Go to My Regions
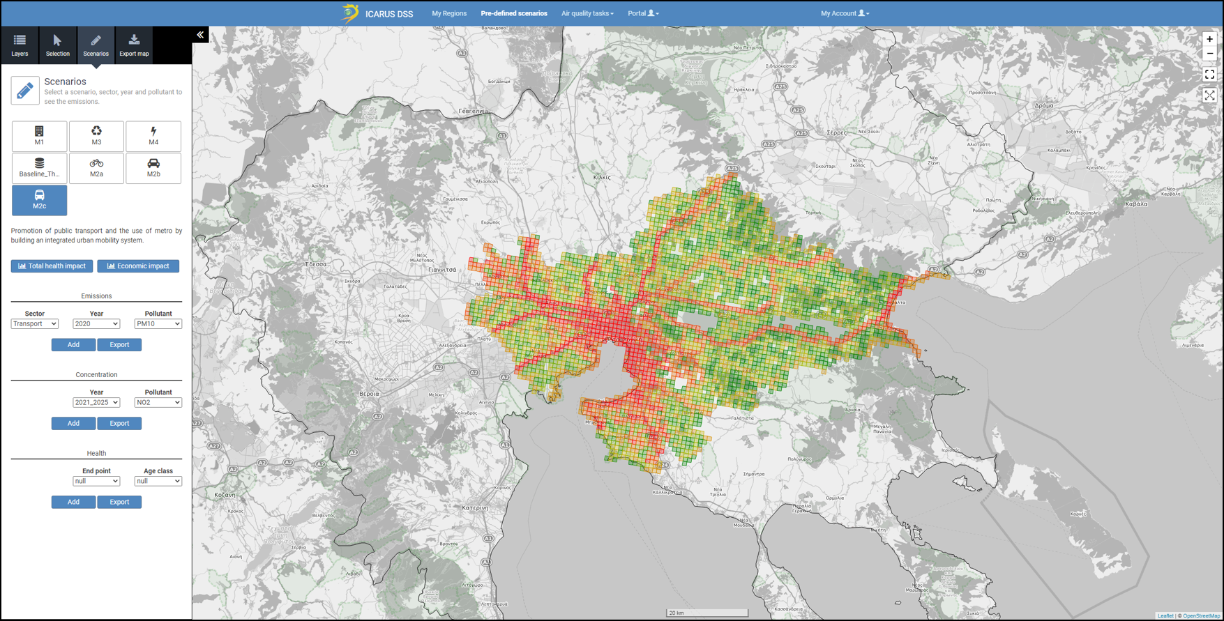Screen dimensions: 1224x621 (x=449, y=13)
